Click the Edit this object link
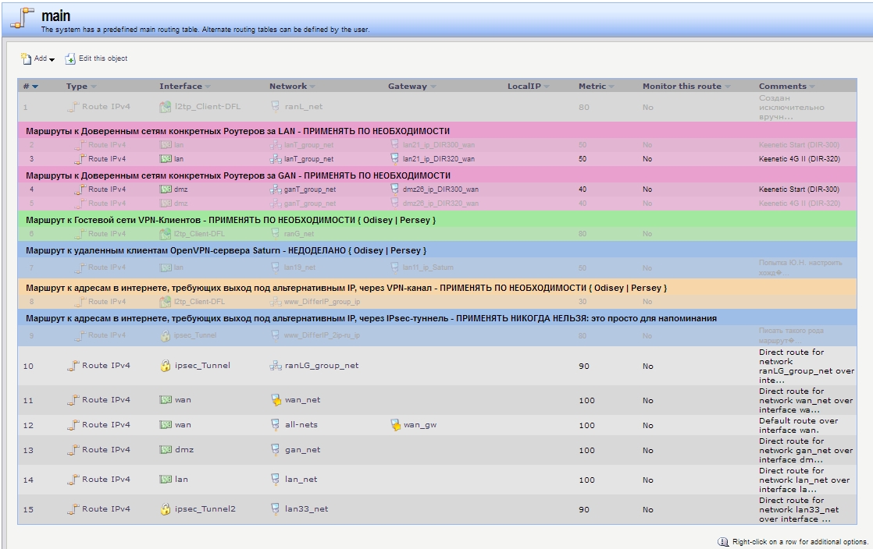 (103, 59)
